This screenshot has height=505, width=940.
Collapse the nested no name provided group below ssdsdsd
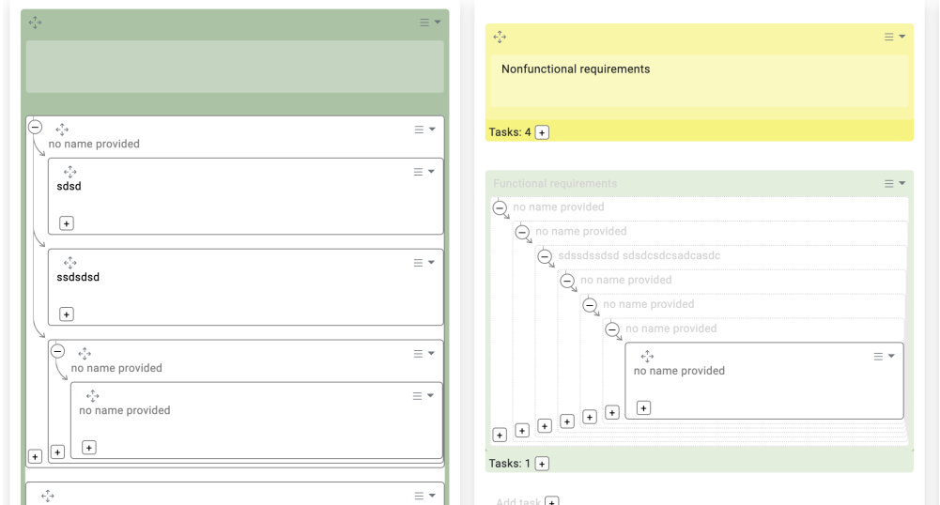(x=57, y=351)
